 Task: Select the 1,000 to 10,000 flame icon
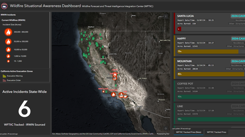[x=8, y=56]
